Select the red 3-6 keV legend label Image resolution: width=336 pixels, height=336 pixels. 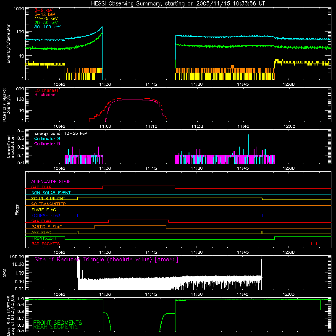(x=44, y=10)
